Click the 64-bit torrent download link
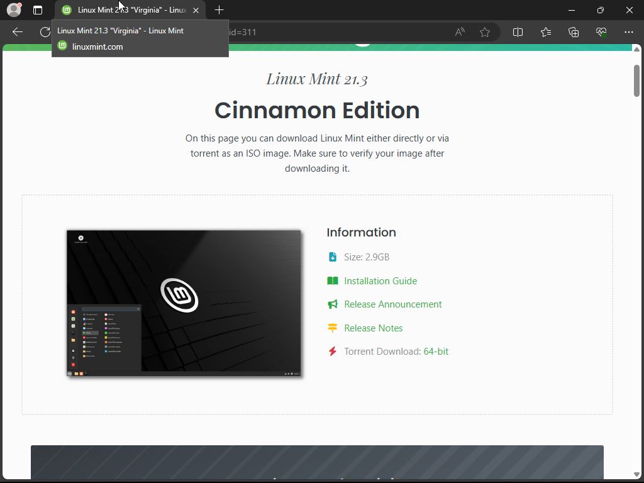The width and height of the screenshot is (644, 483). (436, 352)
